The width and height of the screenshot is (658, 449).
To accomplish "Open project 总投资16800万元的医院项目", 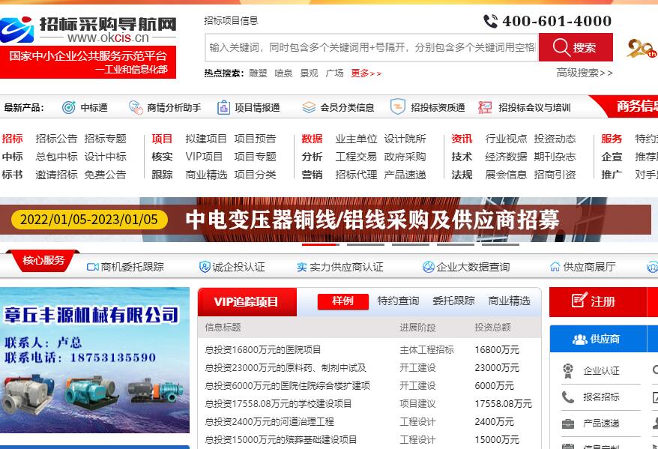I will (x=263, y=349).
